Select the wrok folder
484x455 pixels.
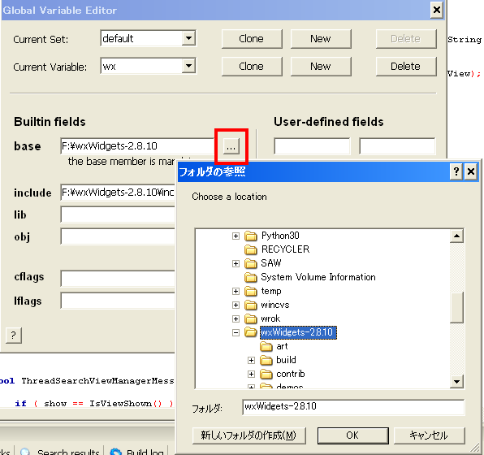pyautogui.click(x=270, y=318)
